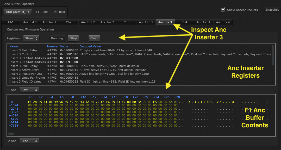Expand the Registers Show dropdown

pyautogui.click(x=31, y=38)
